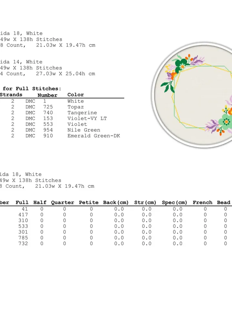Image resolution: width=232 pixels, height=309 pixels.
Task: Click DMC thread number 910
Action: [48, 136]
